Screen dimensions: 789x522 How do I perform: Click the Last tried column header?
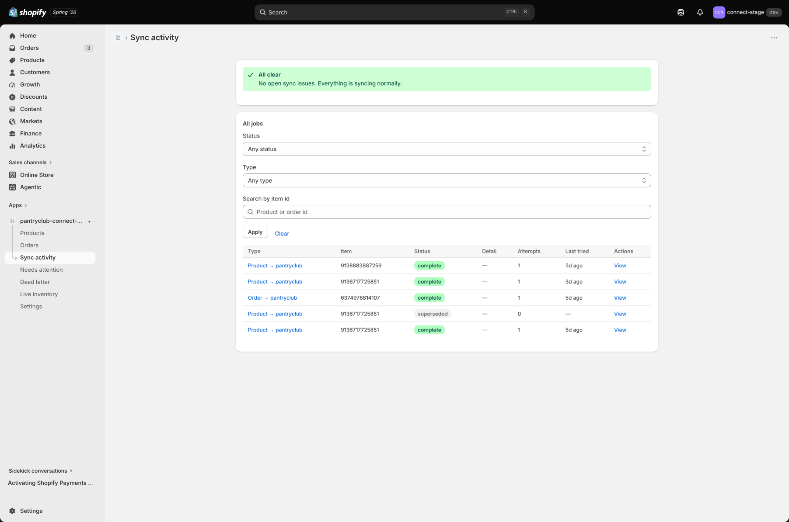click(577, 252)
